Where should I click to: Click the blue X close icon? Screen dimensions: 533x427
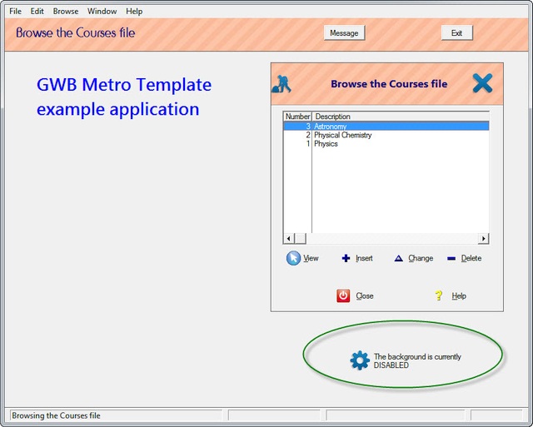click(482, 83)
